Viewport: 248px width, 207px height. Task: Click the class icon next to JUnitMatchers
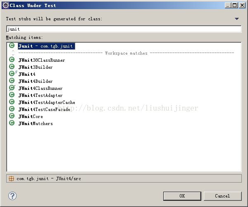[12, 123]
